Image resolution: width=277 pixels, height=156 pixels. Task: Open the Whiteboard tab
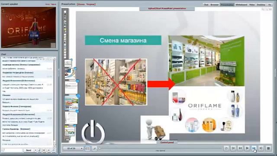coord(242,5)
